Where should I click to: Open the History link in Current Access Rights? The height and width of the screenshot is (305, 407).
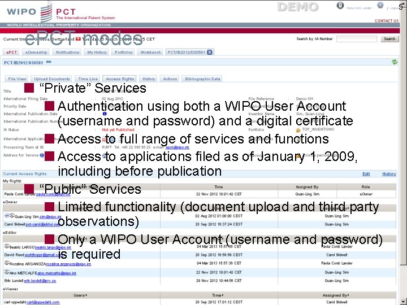pyautogui.click(x=389, y=174)
